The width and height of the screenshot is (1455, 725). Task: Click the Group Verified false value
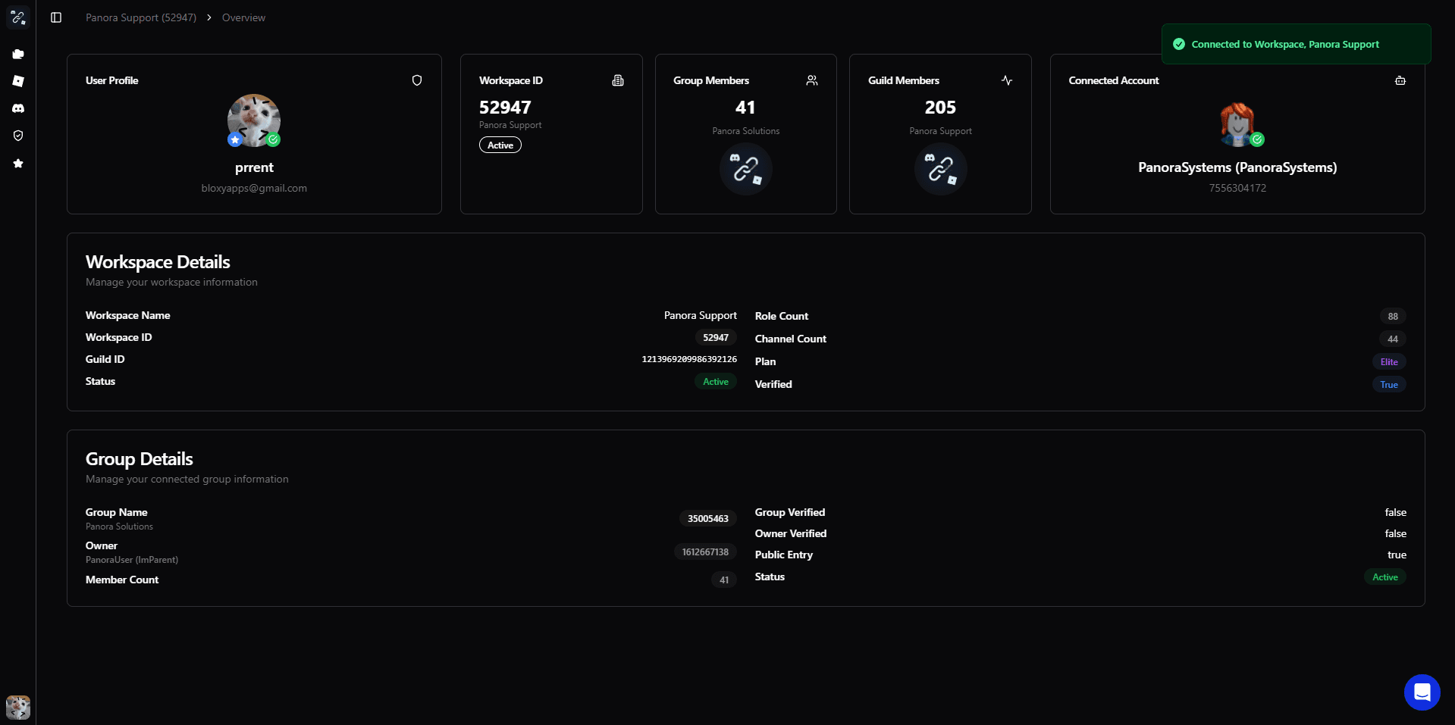pyautogui.click(x=1395, y=512)
